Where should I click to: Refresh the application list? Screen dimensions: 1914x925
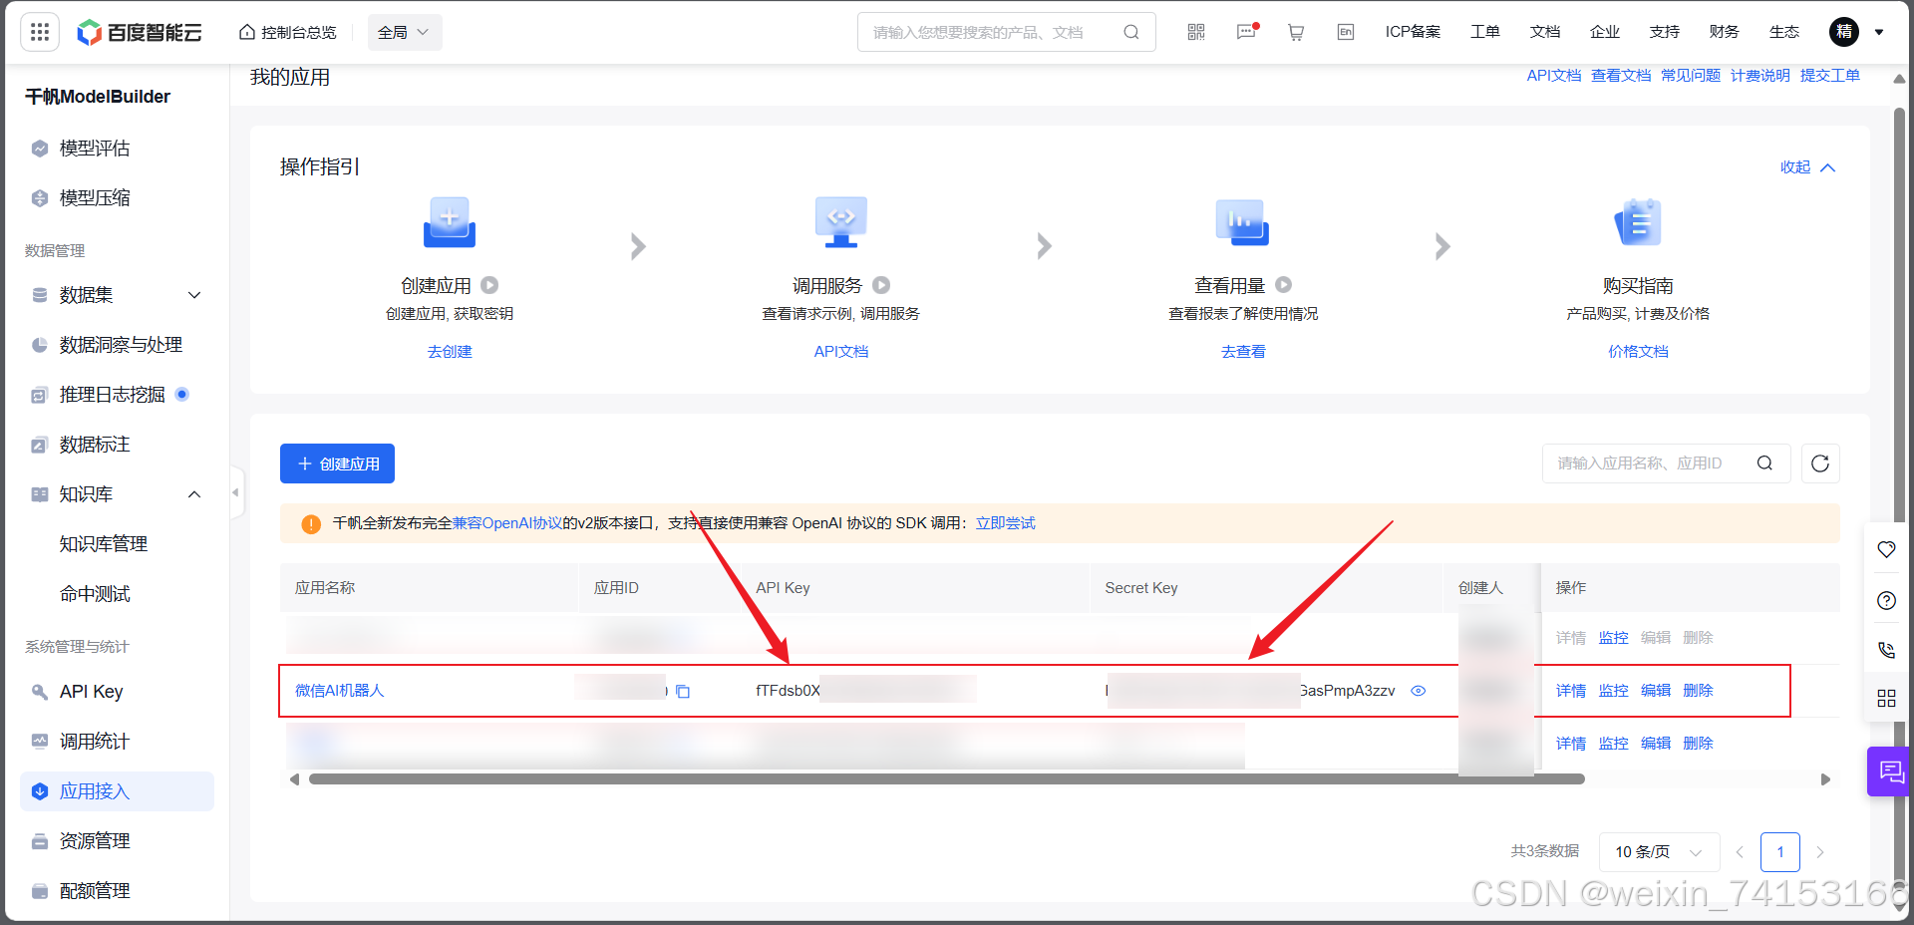1820,463
